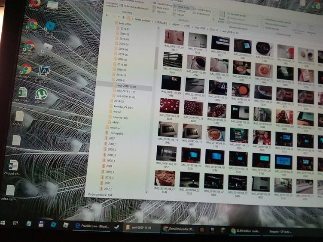Open Navigační podokno dropdown
This screenshot has height=242, width=323.
click(x=112, y=5)
